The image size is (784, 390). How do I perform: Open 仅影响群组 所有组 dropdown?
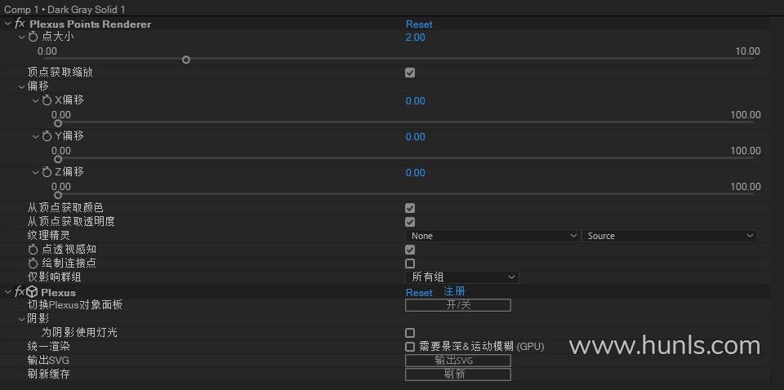coord(462,277)
